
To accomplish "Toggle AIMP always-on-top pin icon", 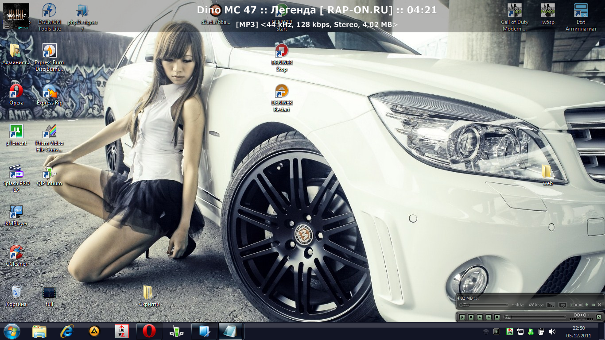I will point(587,305).
